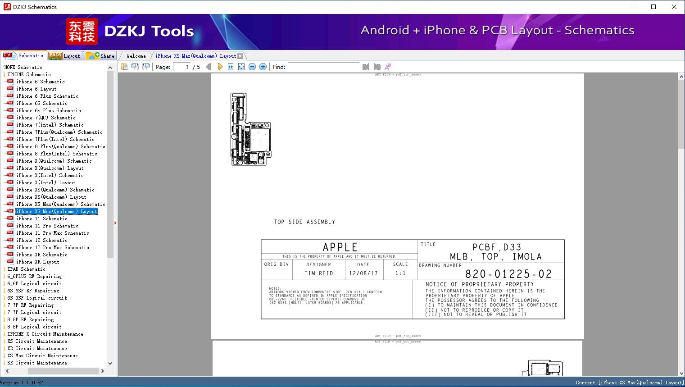Click the PDF icon beside iPhone 7(QC) Schematic
Image resolution: width=685 pixels, height=387 pixels.
point(10,118)
